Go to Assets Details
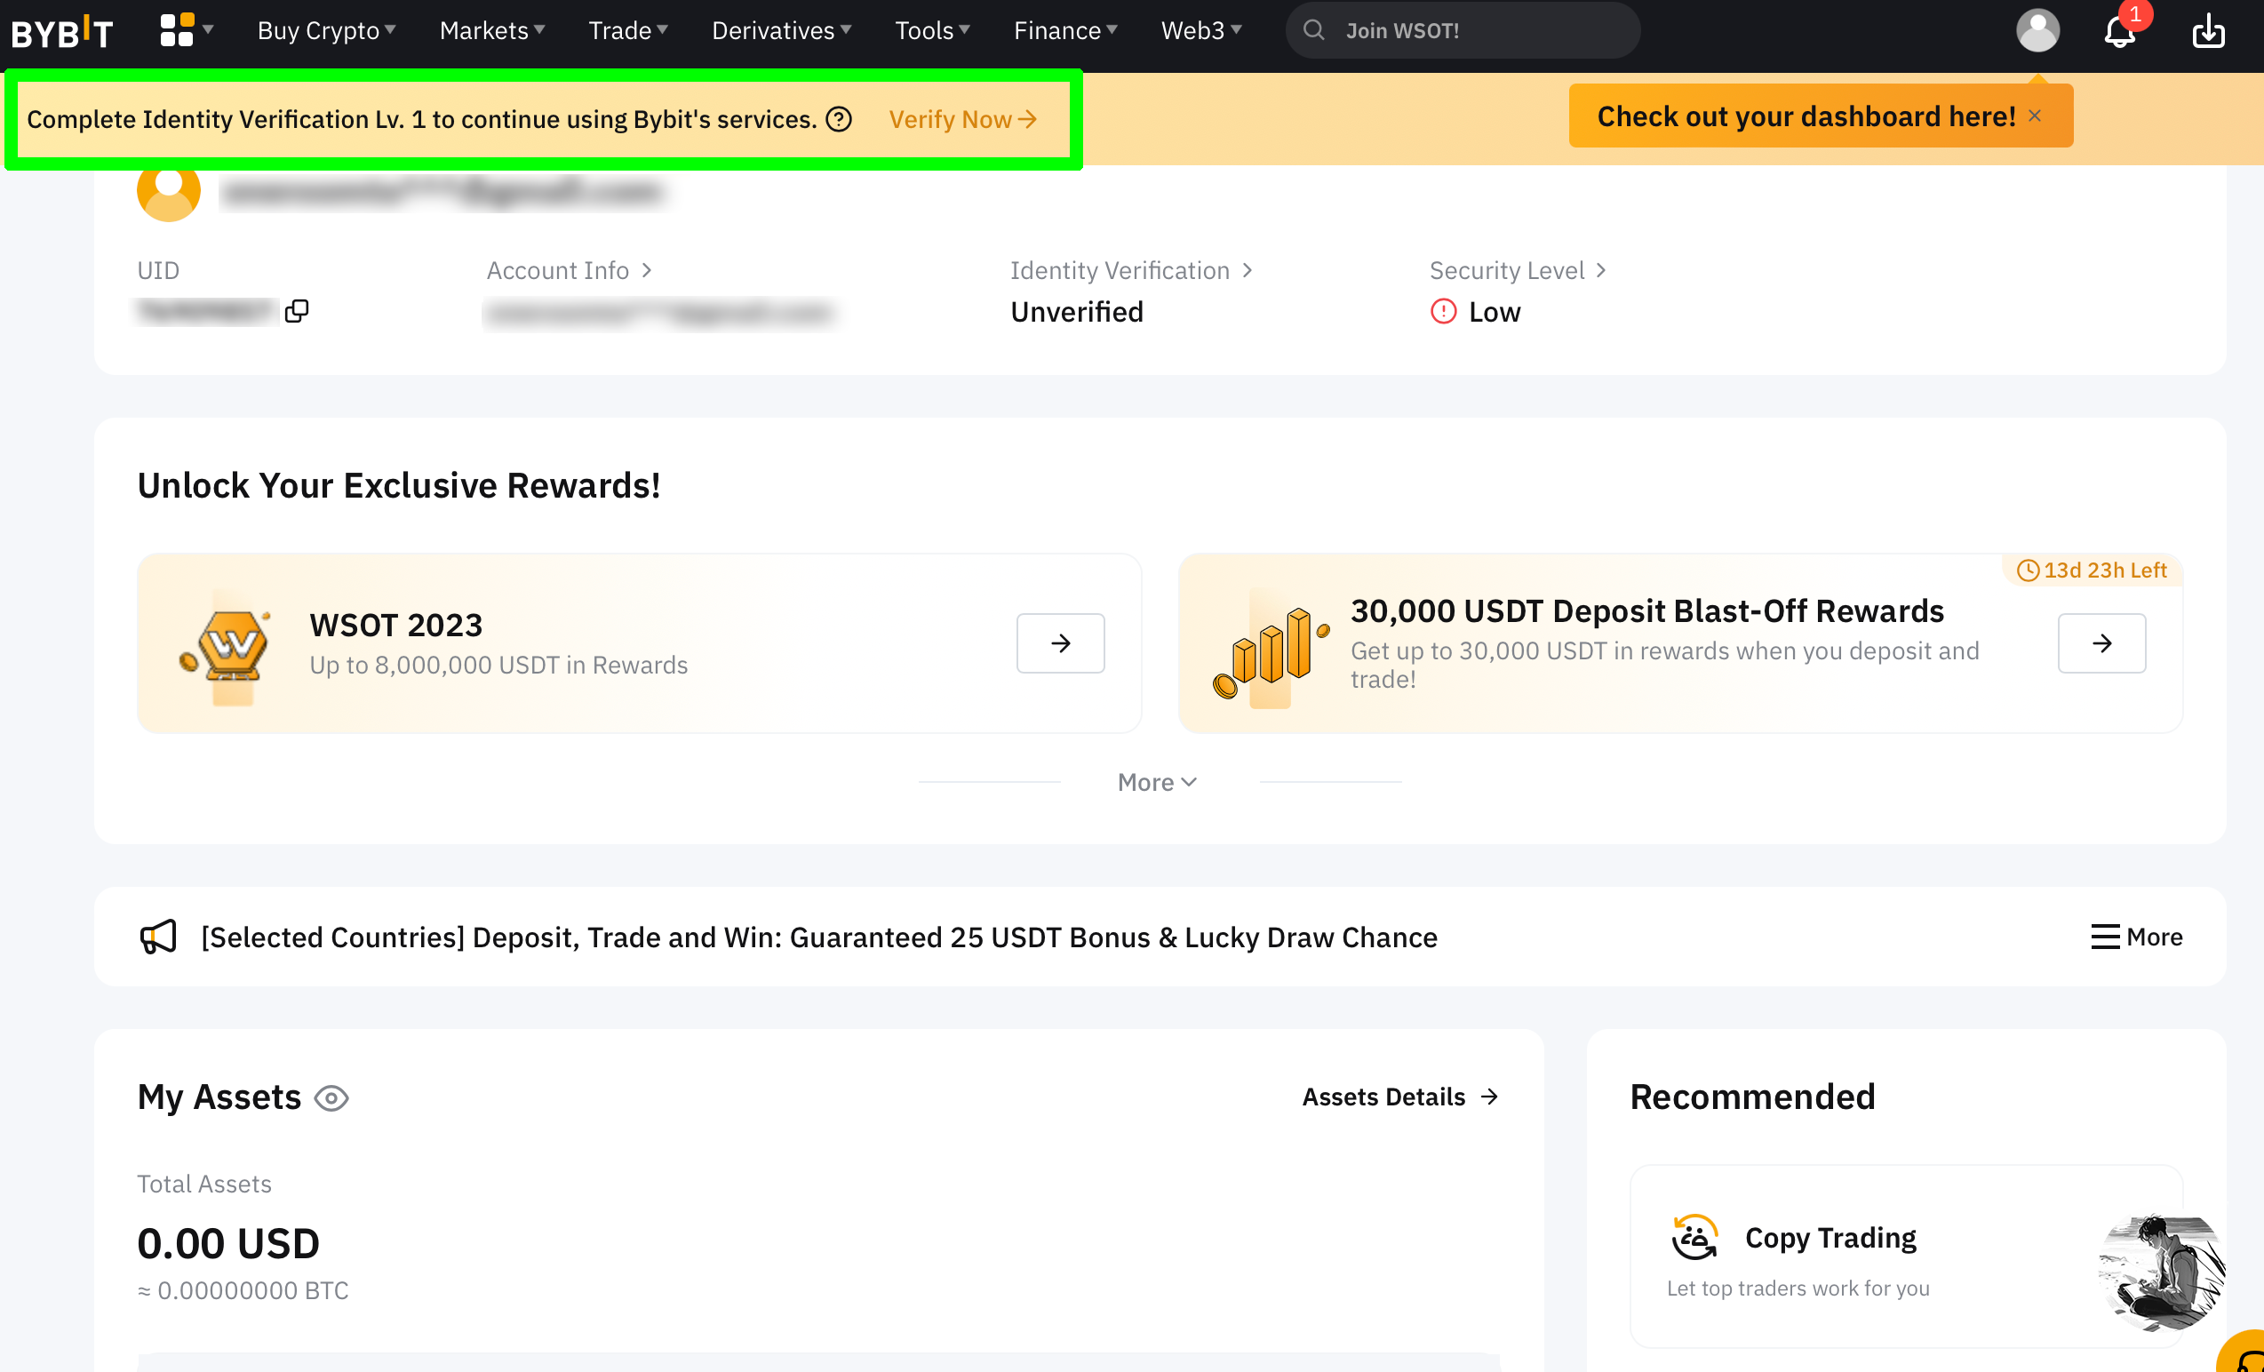Image resolution: width=2264 pixels, height=1372 pixels. (1400, 1097)
